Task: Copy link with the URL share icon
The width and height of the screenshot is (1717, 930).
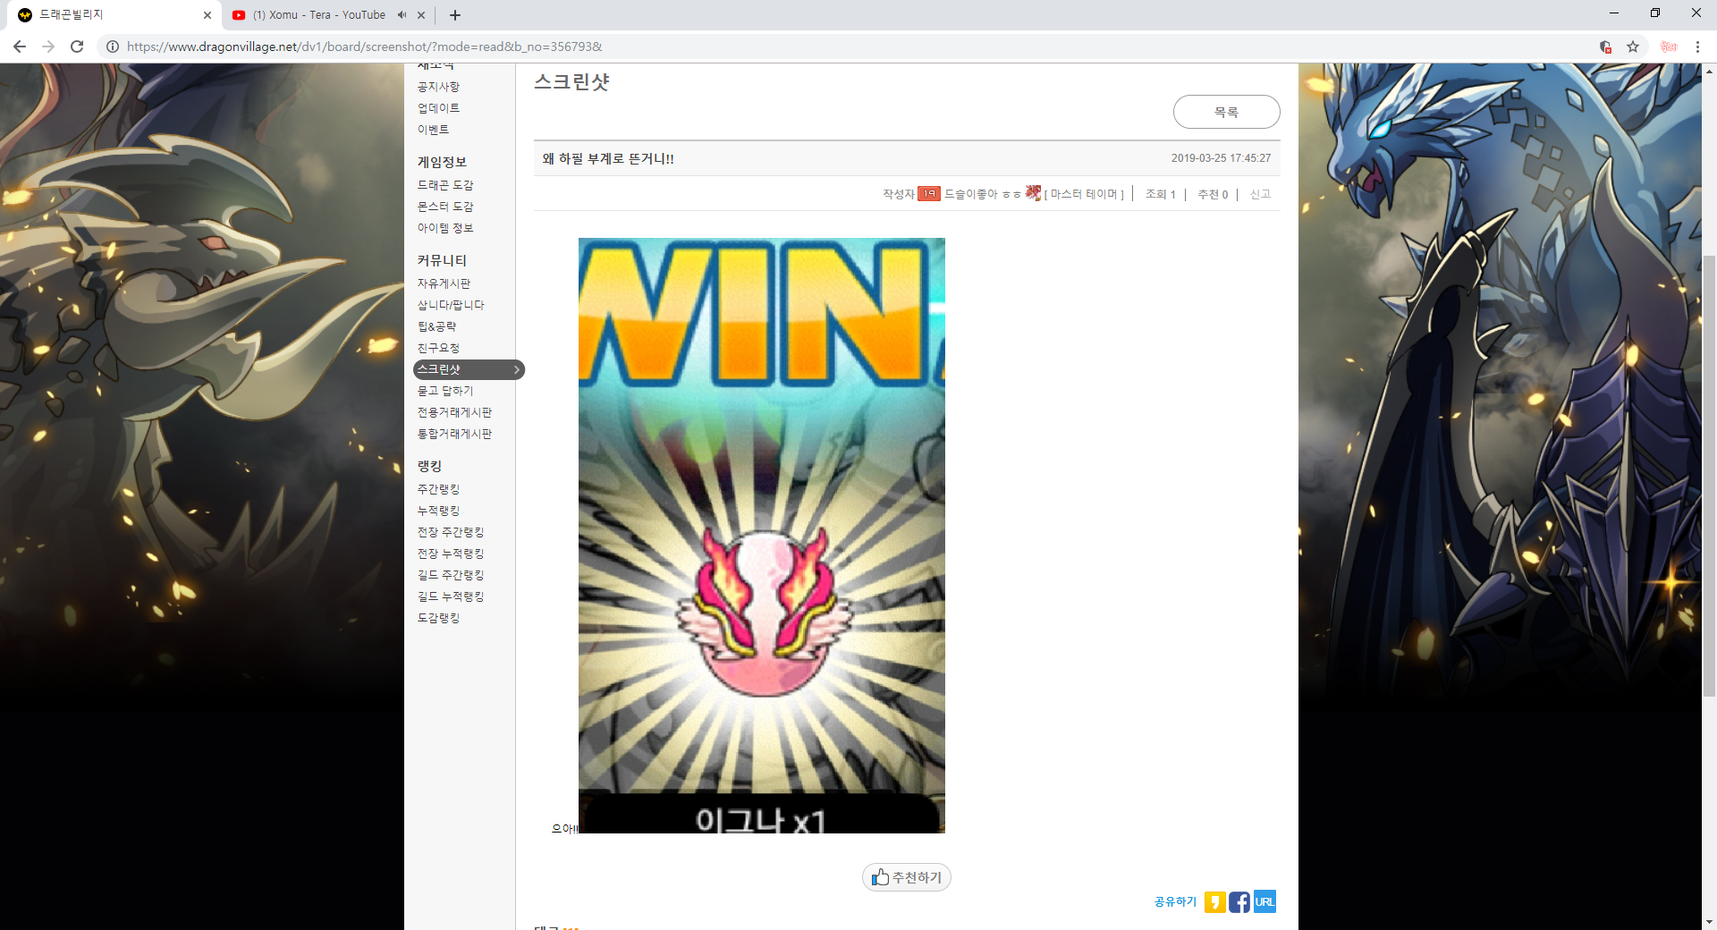Action: coord(1264,901)
